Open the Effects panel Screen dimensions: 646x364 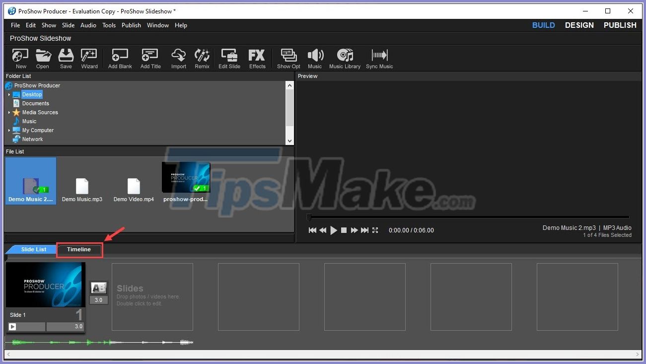(x=257, y=58)
